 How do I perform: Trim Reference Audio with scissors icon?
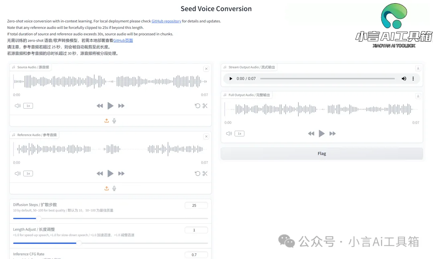coord(205,174)
